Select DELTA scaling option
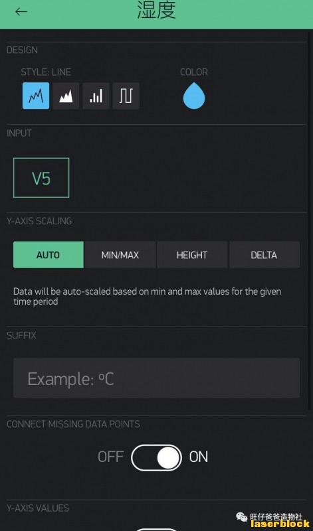313x531 pixels. [264, 255]
